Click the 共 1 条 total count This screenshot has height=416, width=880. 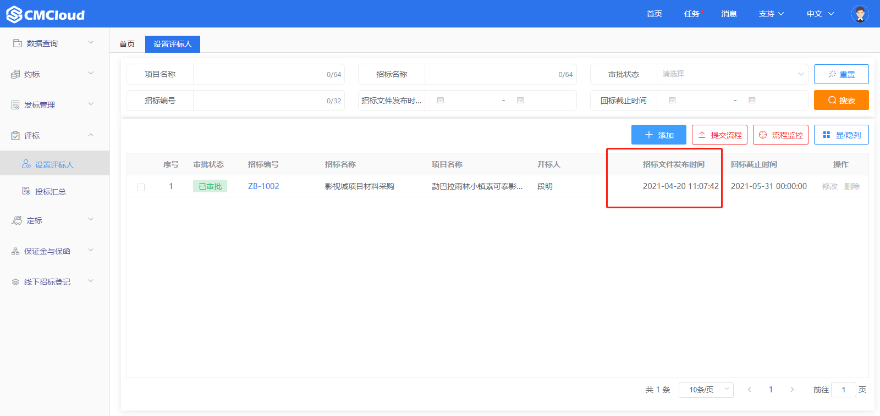pyautogui.click(x=658, y=390)
